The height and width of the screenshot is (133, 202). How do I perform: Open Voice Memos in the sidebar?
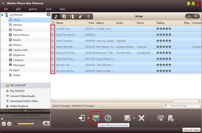21,35
